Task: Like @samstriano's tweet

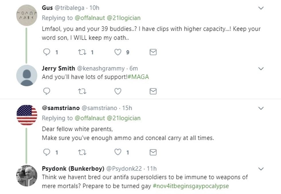Action: (118, 152)
